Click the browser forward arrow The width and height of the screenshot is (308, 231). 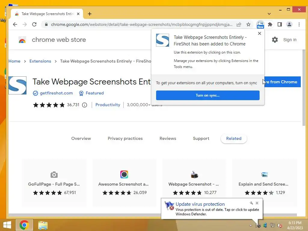25,24
